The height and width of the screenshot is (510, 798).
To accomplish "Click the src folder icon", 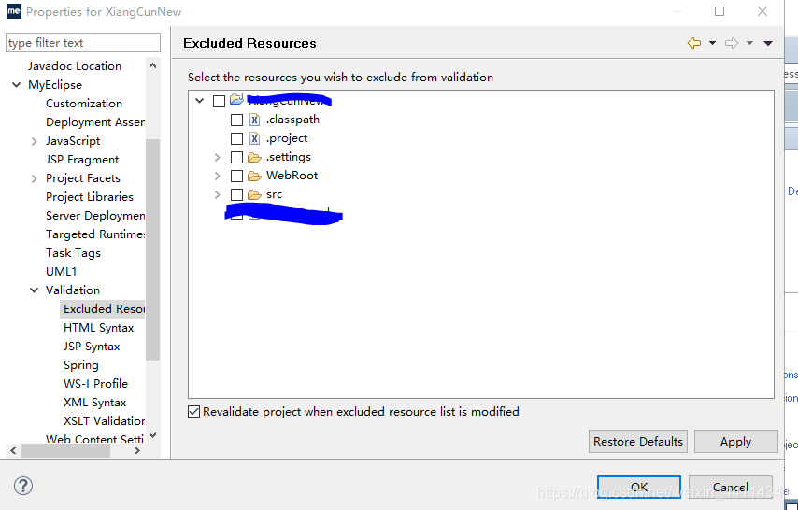I will 254,195.
